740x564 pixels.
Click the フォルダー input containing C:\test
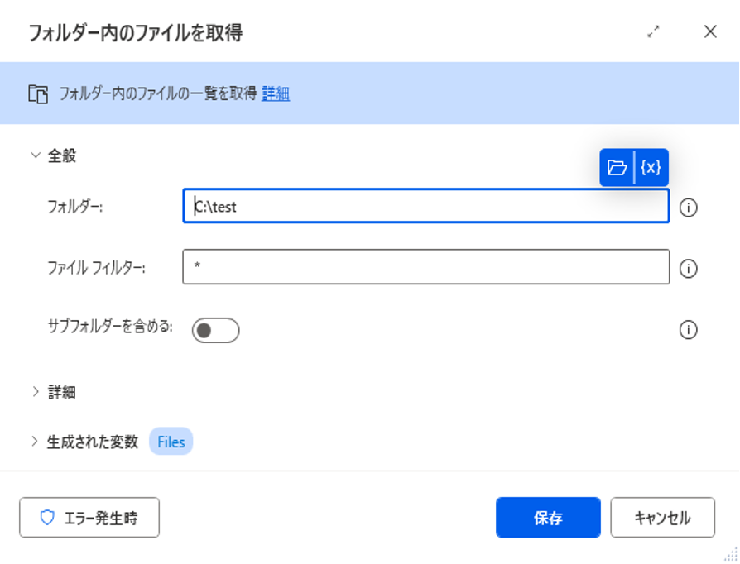coord(425,207)
